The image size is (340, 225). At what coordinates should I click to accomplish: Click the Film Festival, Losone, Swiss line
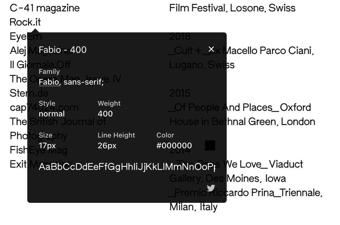[x=232, y=8]
